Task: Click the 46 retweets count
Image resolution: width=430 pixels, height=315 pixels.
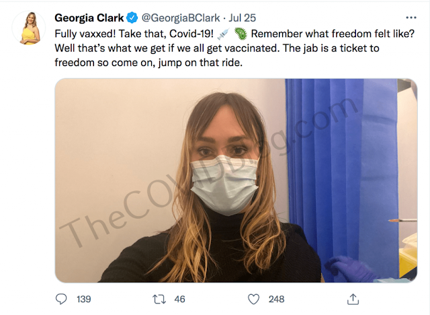Action: click(x=179, y=299)
